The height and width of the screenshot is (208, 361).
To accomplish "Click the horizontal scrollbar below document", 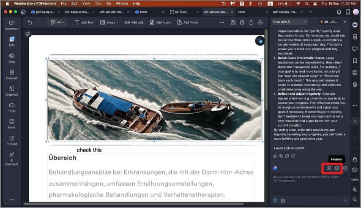I will point(134,204).
